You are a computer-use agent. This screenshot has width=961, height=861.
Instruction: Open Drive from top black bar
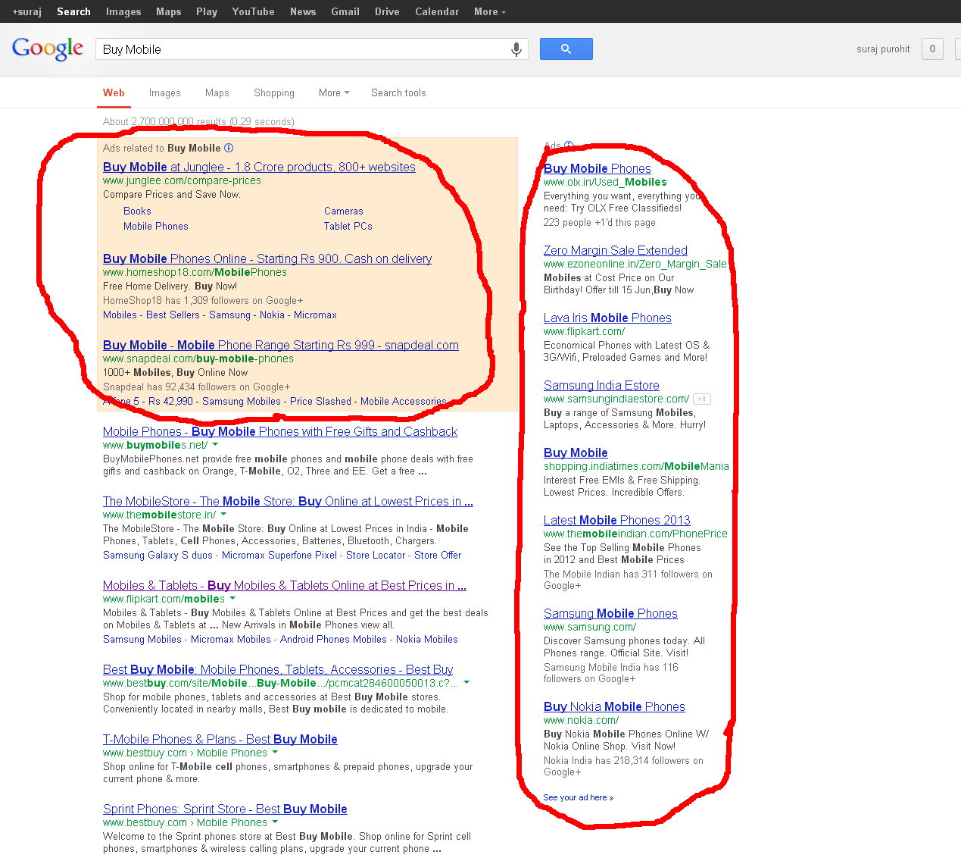point(387,11)
